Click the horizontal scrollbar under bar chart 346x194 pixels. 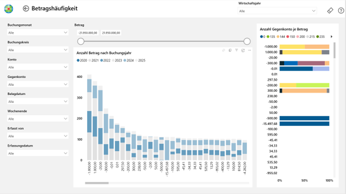tap(97, 183)
